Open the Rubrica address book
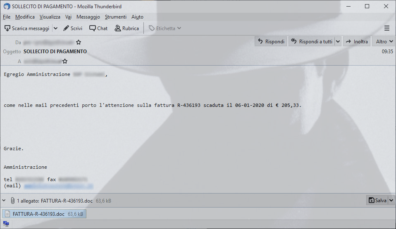Screen dimensions: 396x229 (x=127, y=28)
